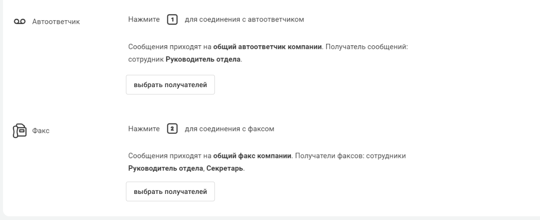540x220 pixels.
Task: Click text 'для соединения с автоответчиком'
Action: [244, 20]
